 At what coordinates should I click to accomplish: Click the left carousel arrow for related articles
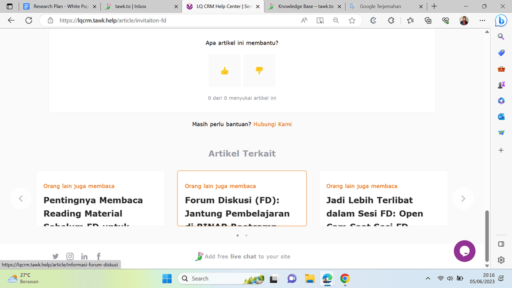click(20, 198)
